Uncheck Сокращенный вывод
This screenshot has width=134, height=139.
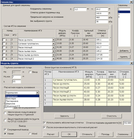pos(5,130)
